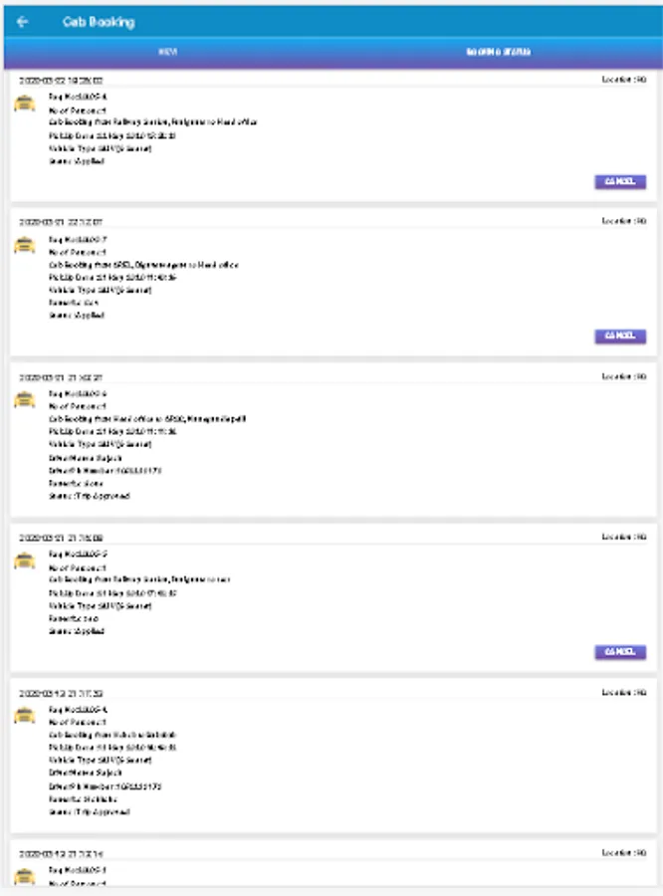Click the timestamp on the first booking card
Viewport: 663px width, 896px height.
[x=61, y=80]
